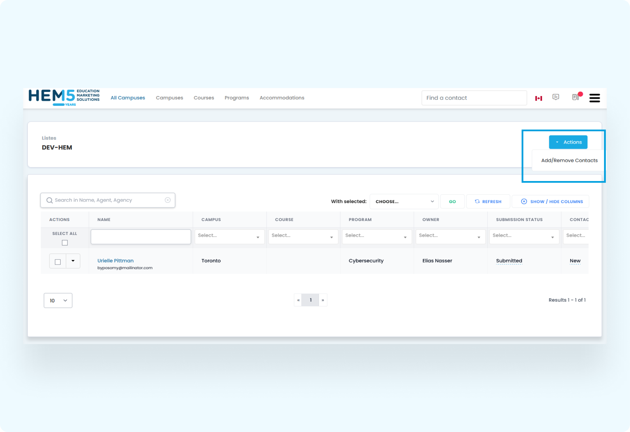Clear the search using the circled x icon
Viewport: 630px width, 432px height.
(x=168, y=200)
